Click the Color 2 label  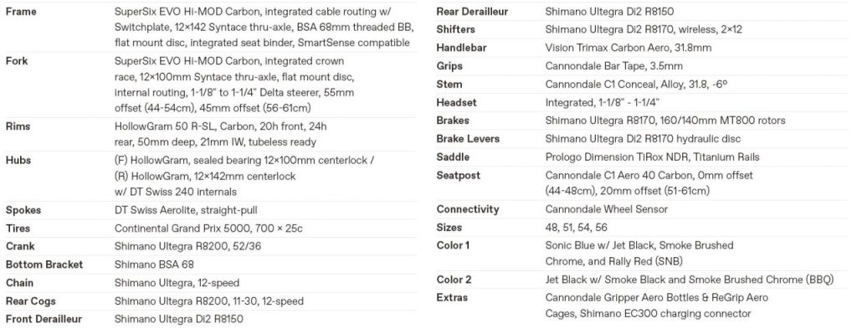tap(454, 280)
